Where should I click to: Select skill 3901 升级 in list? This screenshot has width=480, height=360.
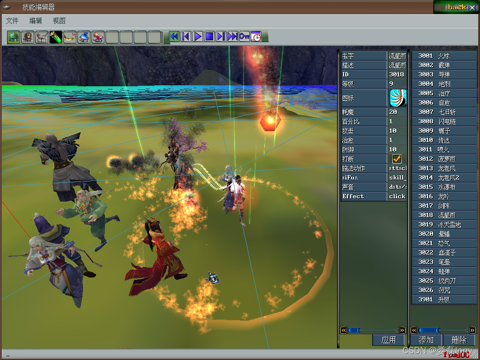[x=444, y=300]
